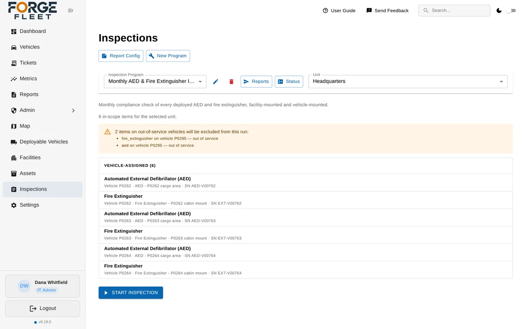Click the Vehicles car icon
The height and width of the screenshot is (329, 526).
(x=14, y=47)
